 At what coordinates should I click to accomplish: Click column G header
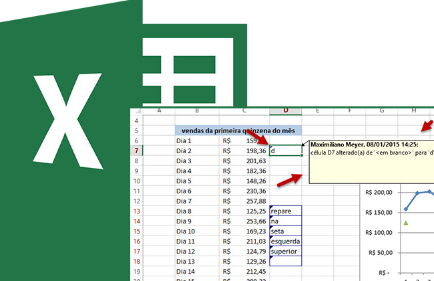click(x=382, y=110)
